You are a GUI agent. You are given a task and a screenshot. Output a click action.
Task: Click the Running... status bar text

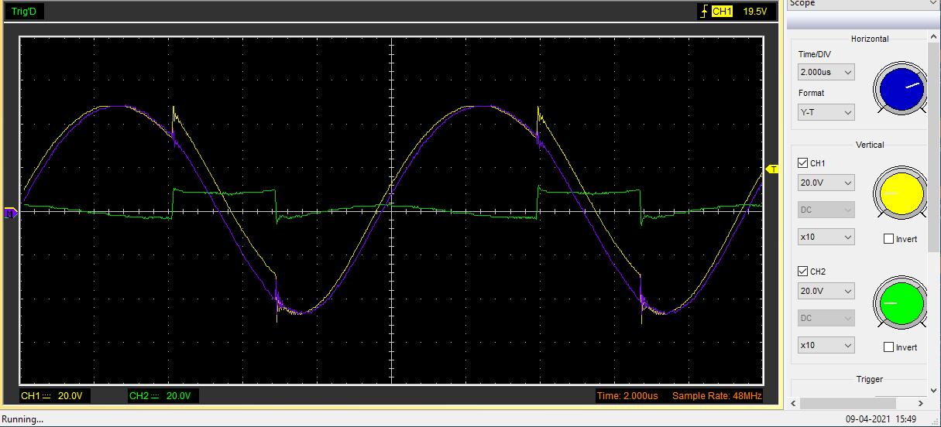[22, 419]
